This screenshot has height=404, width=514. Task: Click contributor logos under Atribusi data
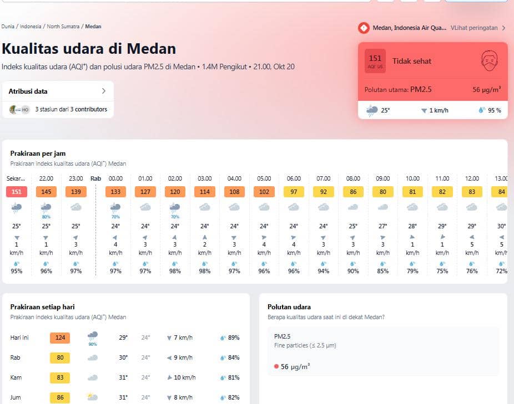[19, 109]
